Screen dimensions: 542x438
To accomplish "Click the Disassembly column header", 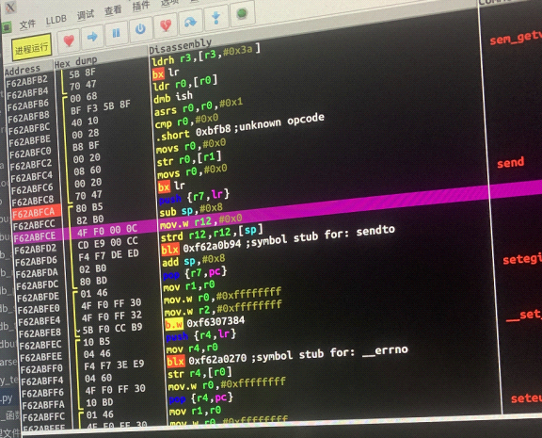I will [x=180, y=46].
